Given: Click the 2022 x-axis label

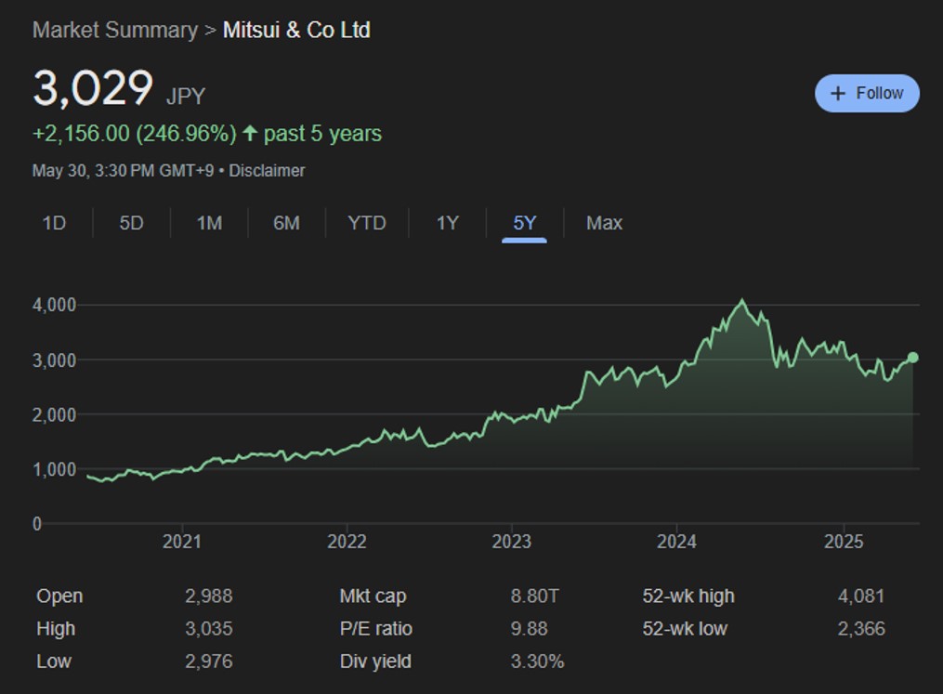Looking at the screenshot, I should [347, 542].
